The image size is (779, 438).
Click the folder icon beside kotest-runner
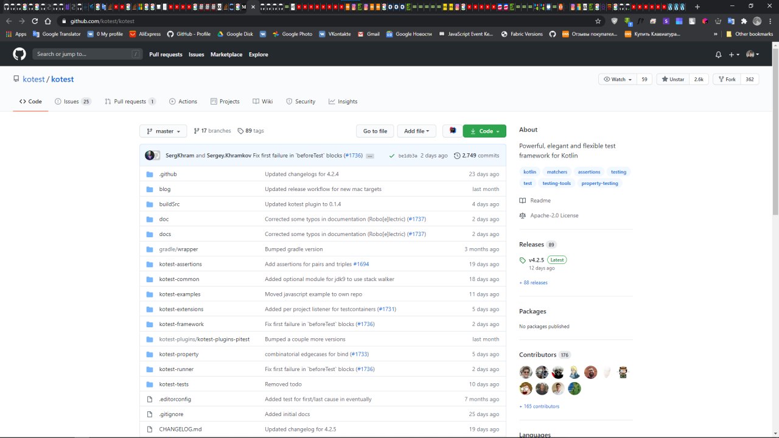click(150, 369)
